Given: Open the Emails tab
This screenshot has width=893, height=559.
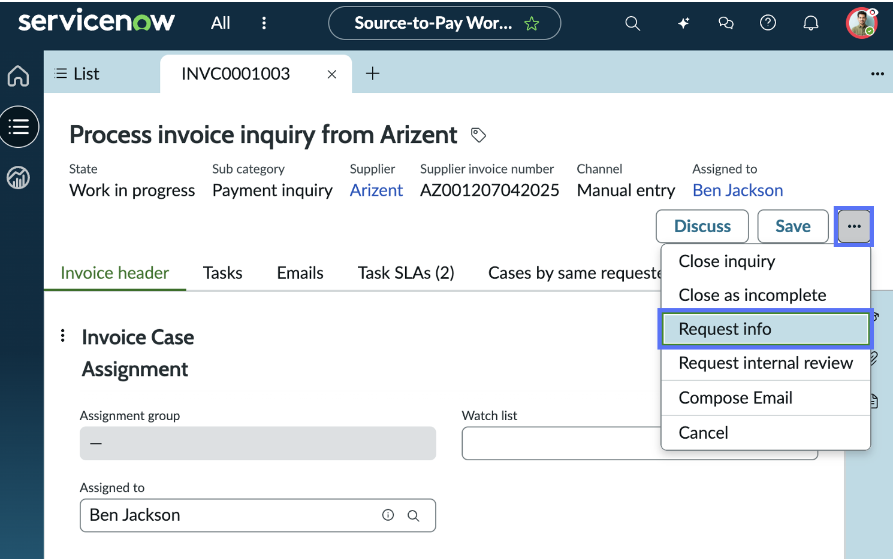Looking at the screenshot, I should click(300, 273).
